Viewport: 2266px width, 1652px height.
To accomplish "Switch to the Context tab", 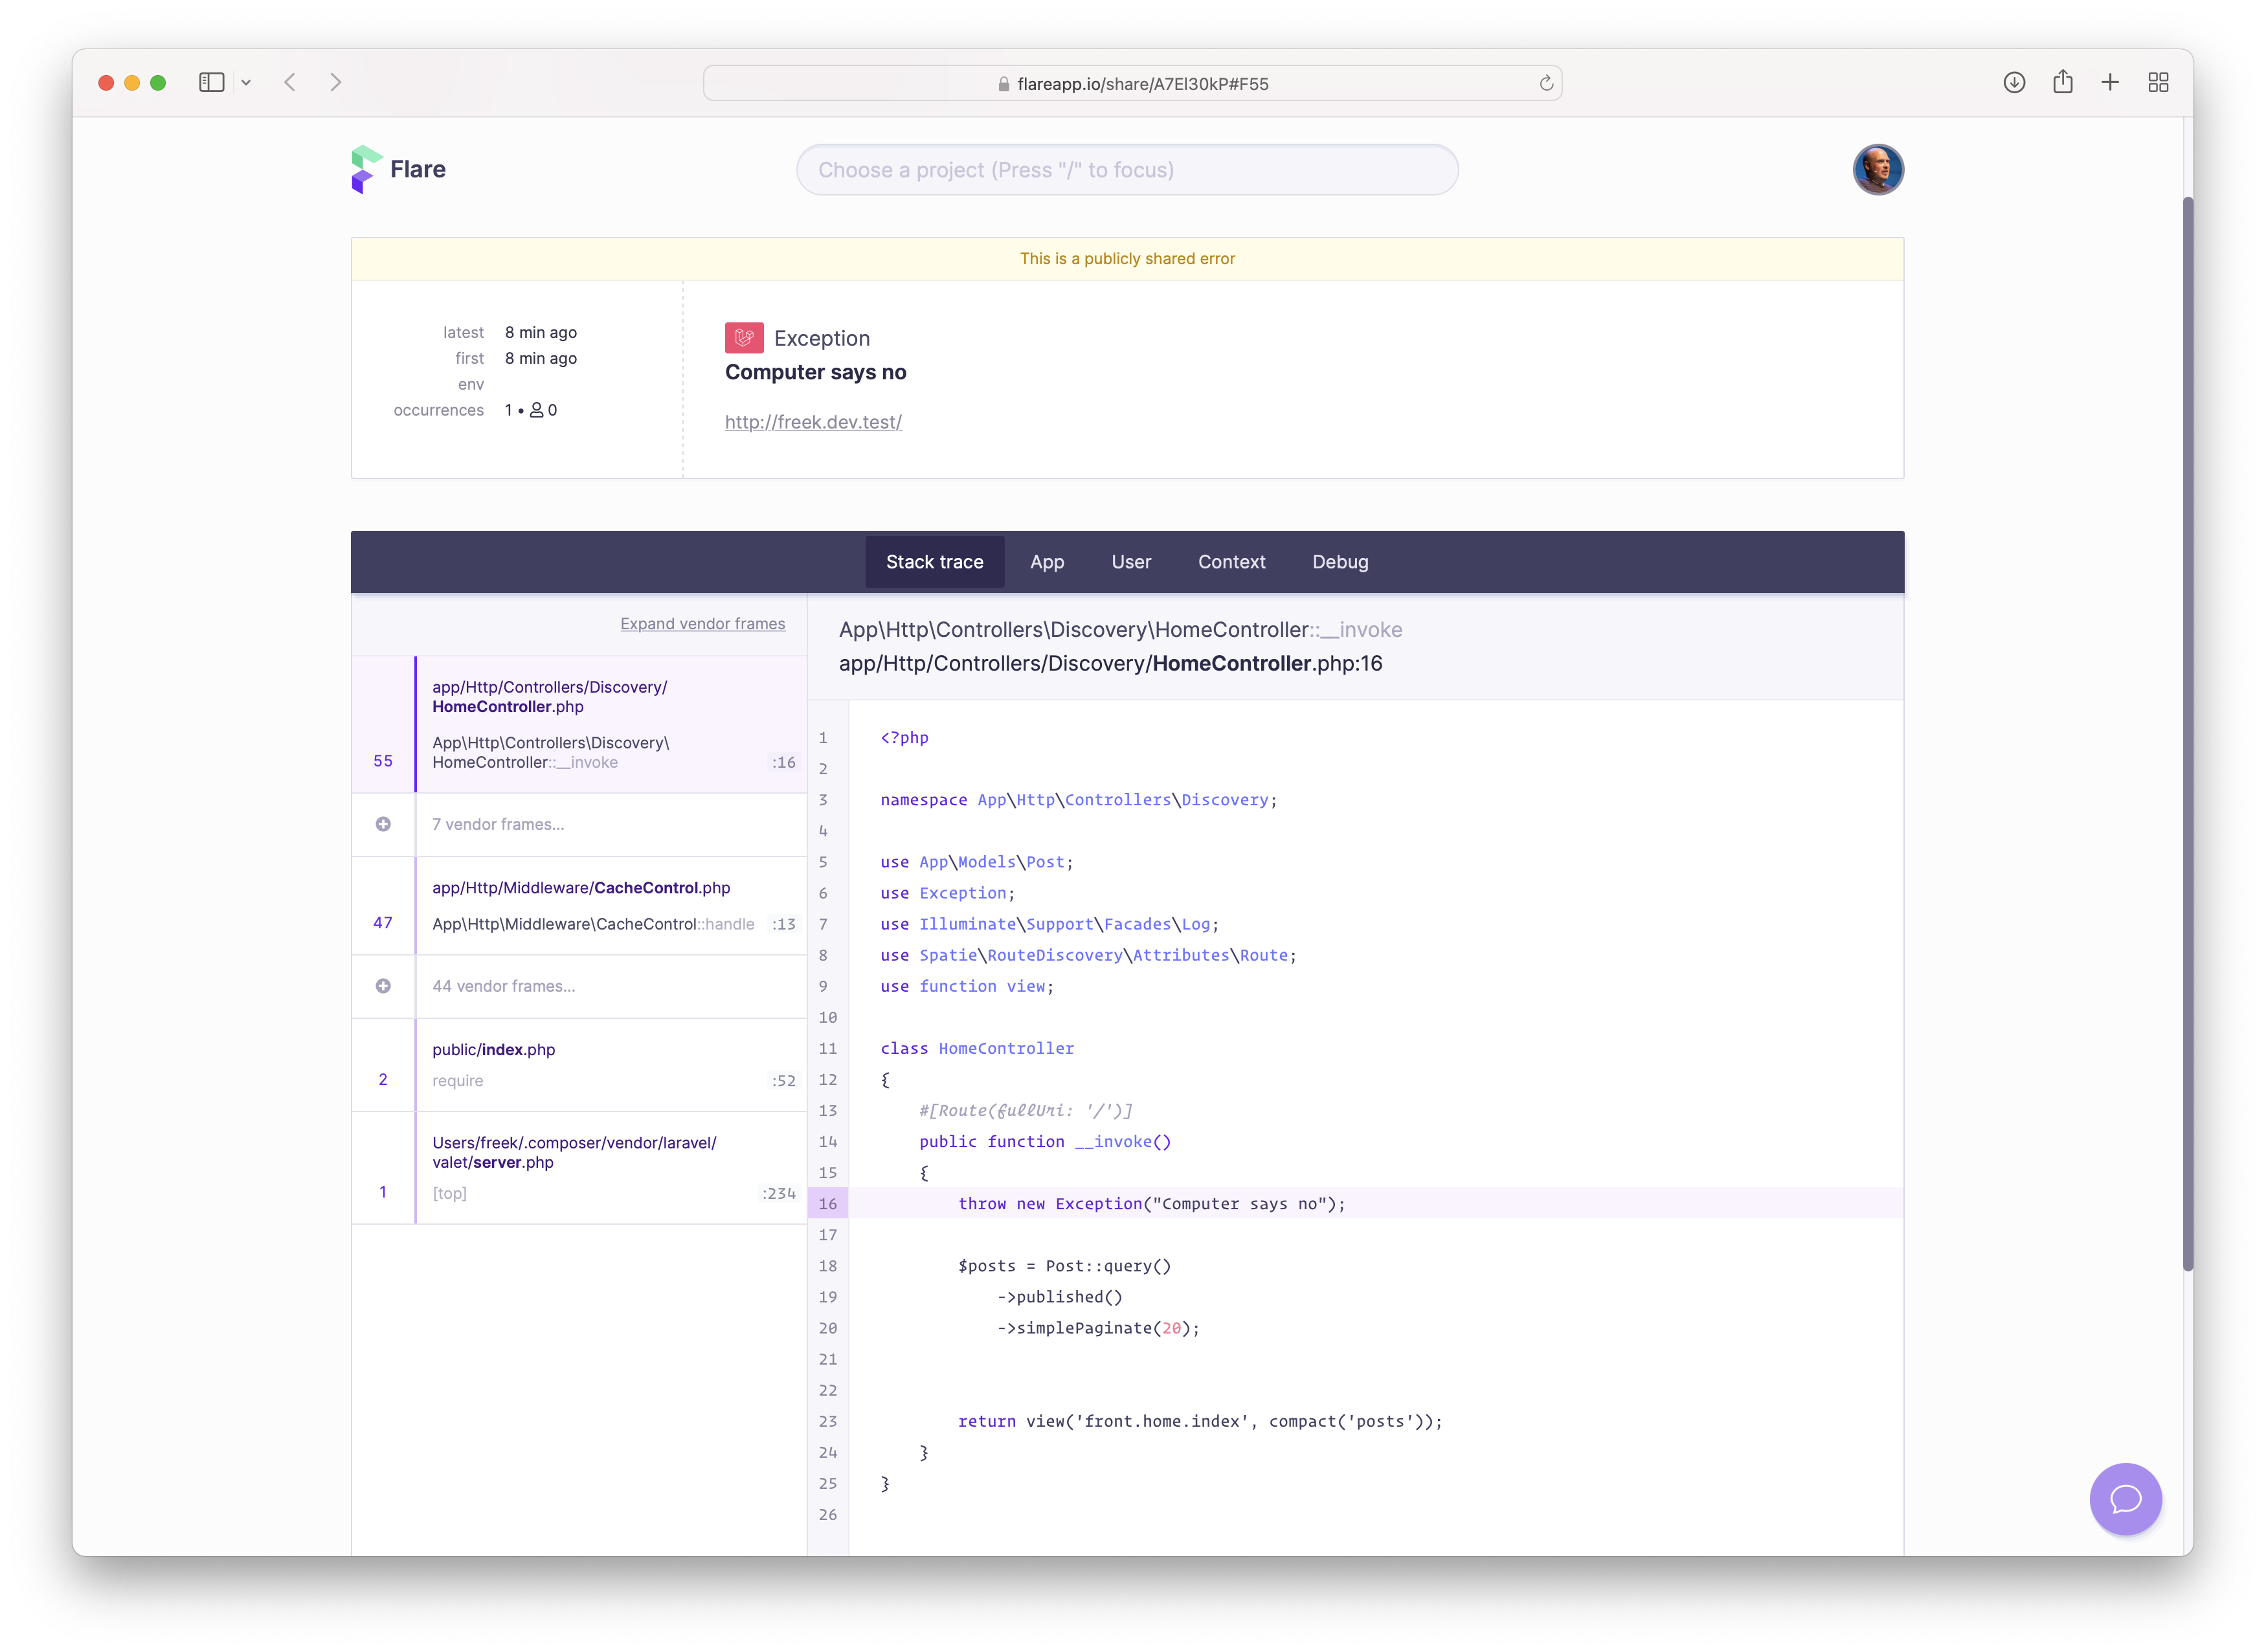I will pyautogui.click(x=1231, y=562).
